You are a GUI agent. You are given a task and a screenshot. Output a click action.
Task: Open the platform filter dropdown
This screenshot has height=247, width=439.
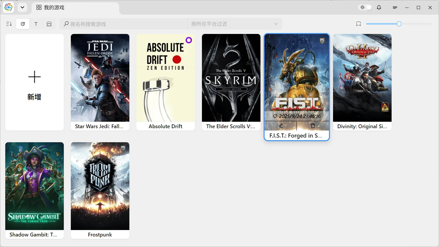coord(234,24)
